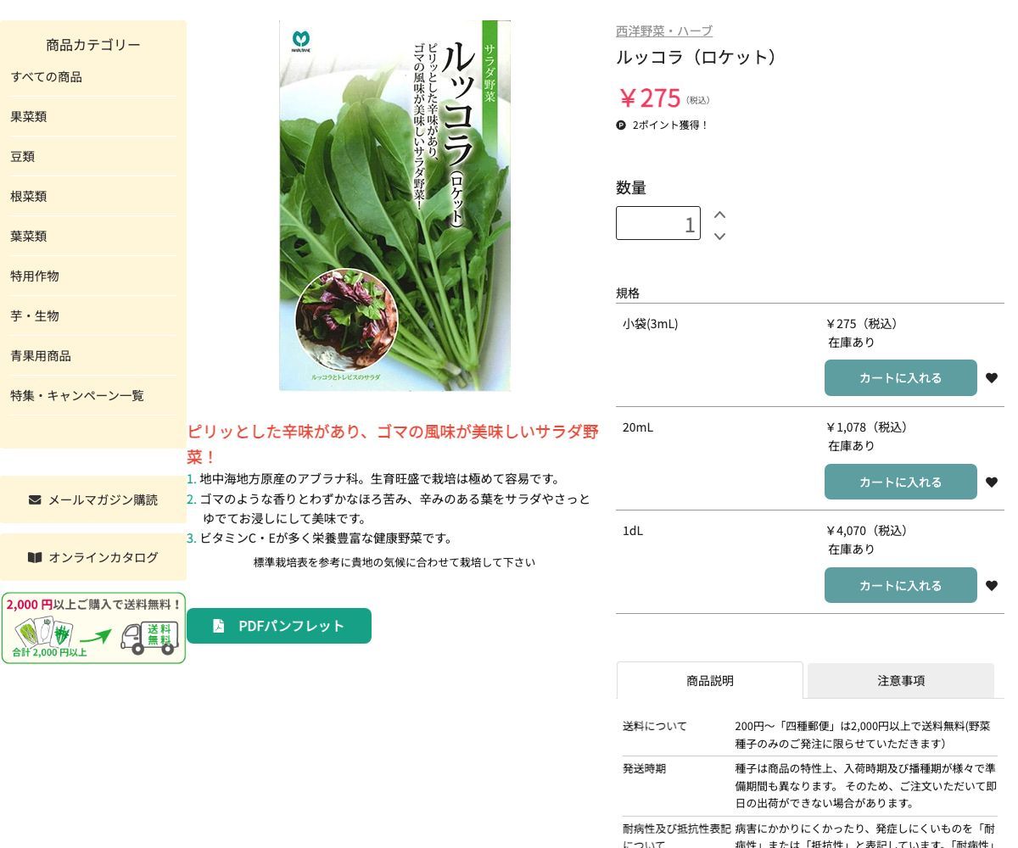Select すべての商品 in sidebar
Viewport: 1018px width, 848px height.
[x=47, y=76]
